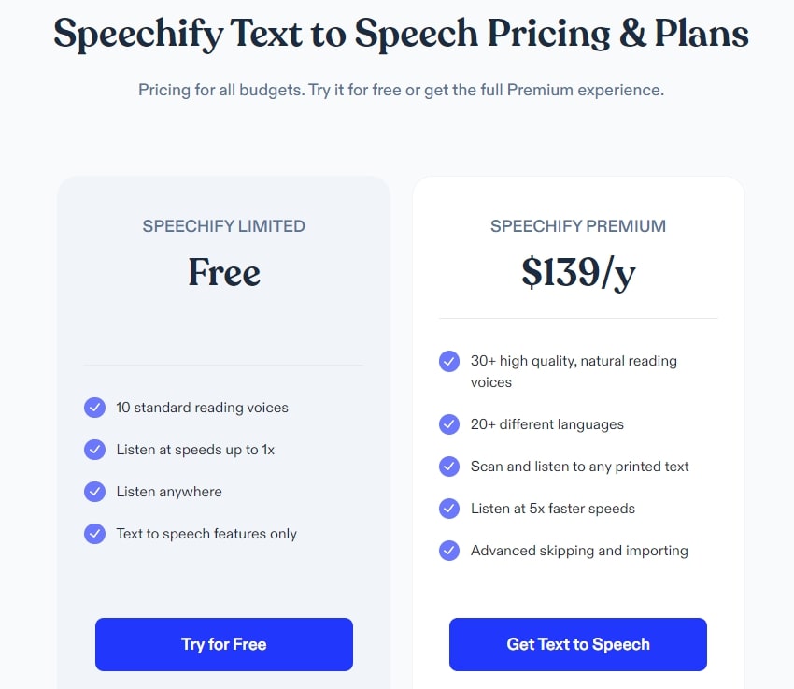Click checkmark beside Advanced skipping and importing
794x689 pixels.
tap(449, 551)
